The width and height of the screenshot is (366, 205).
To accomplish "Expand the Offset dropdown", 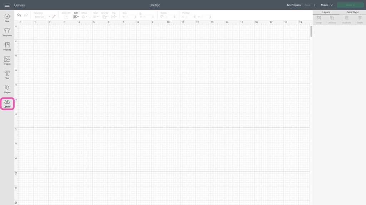I will (84, 17).
